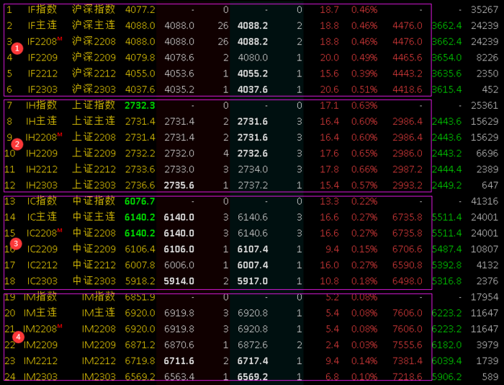Select ask price 2732.6 in IH2209 row

[x=253, y=154]
